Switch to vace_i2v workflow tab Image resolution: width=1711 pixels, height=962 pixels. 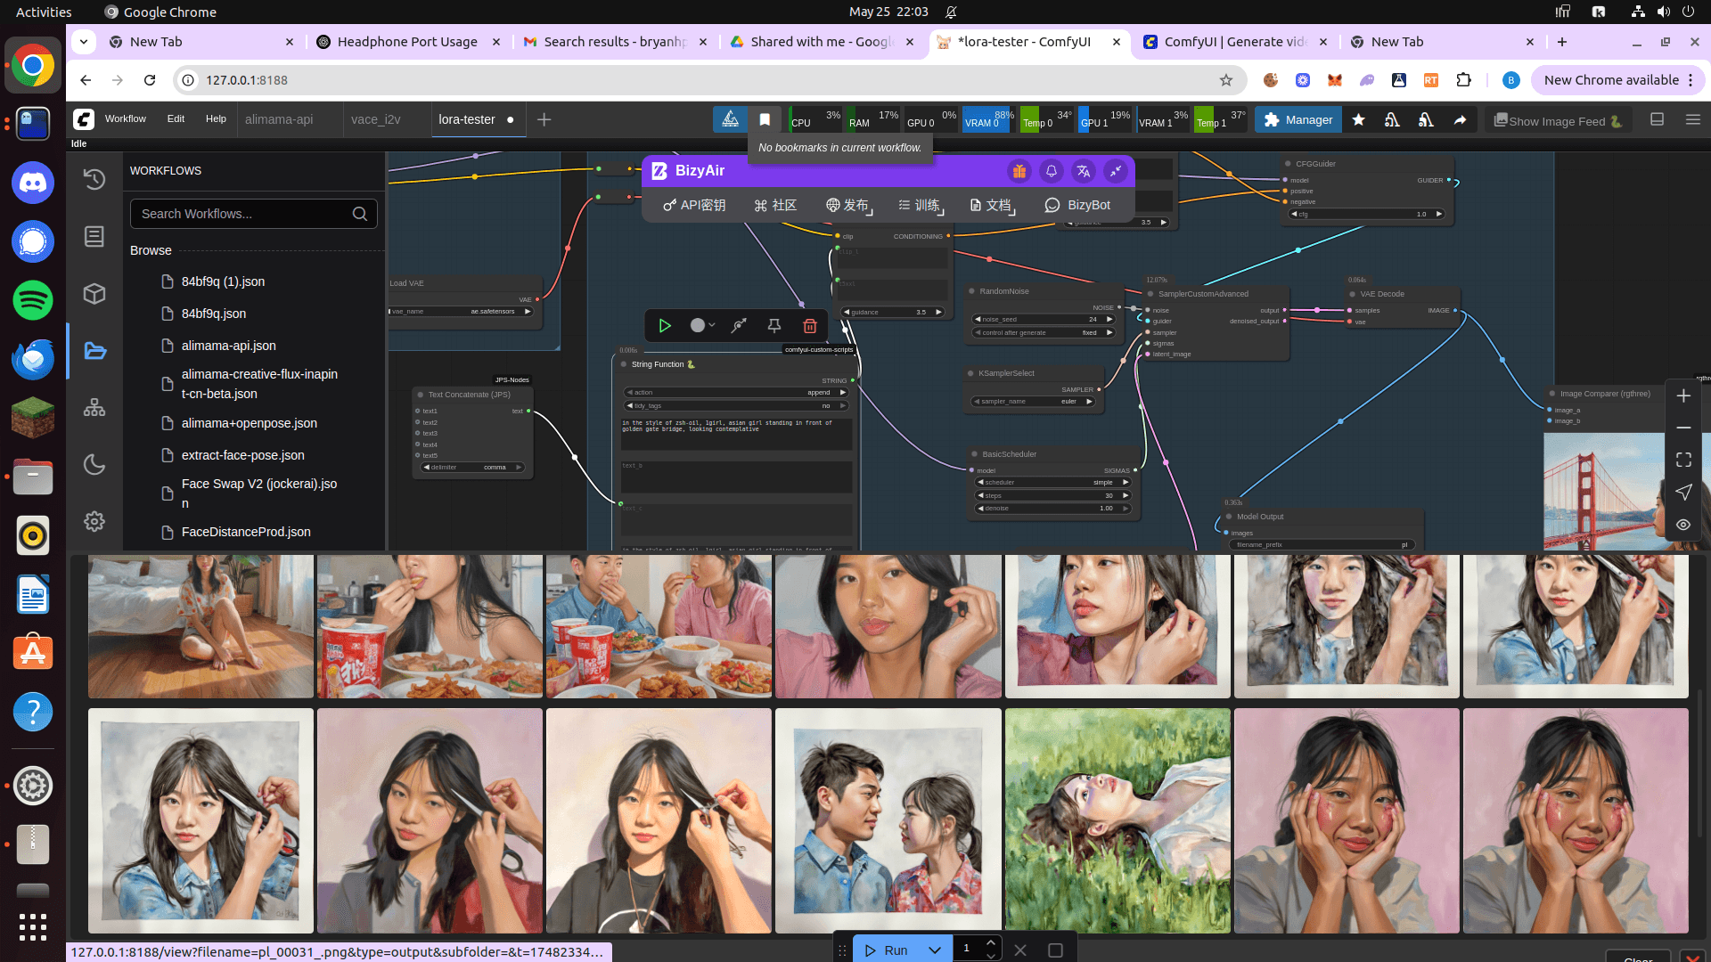point(375,119)
